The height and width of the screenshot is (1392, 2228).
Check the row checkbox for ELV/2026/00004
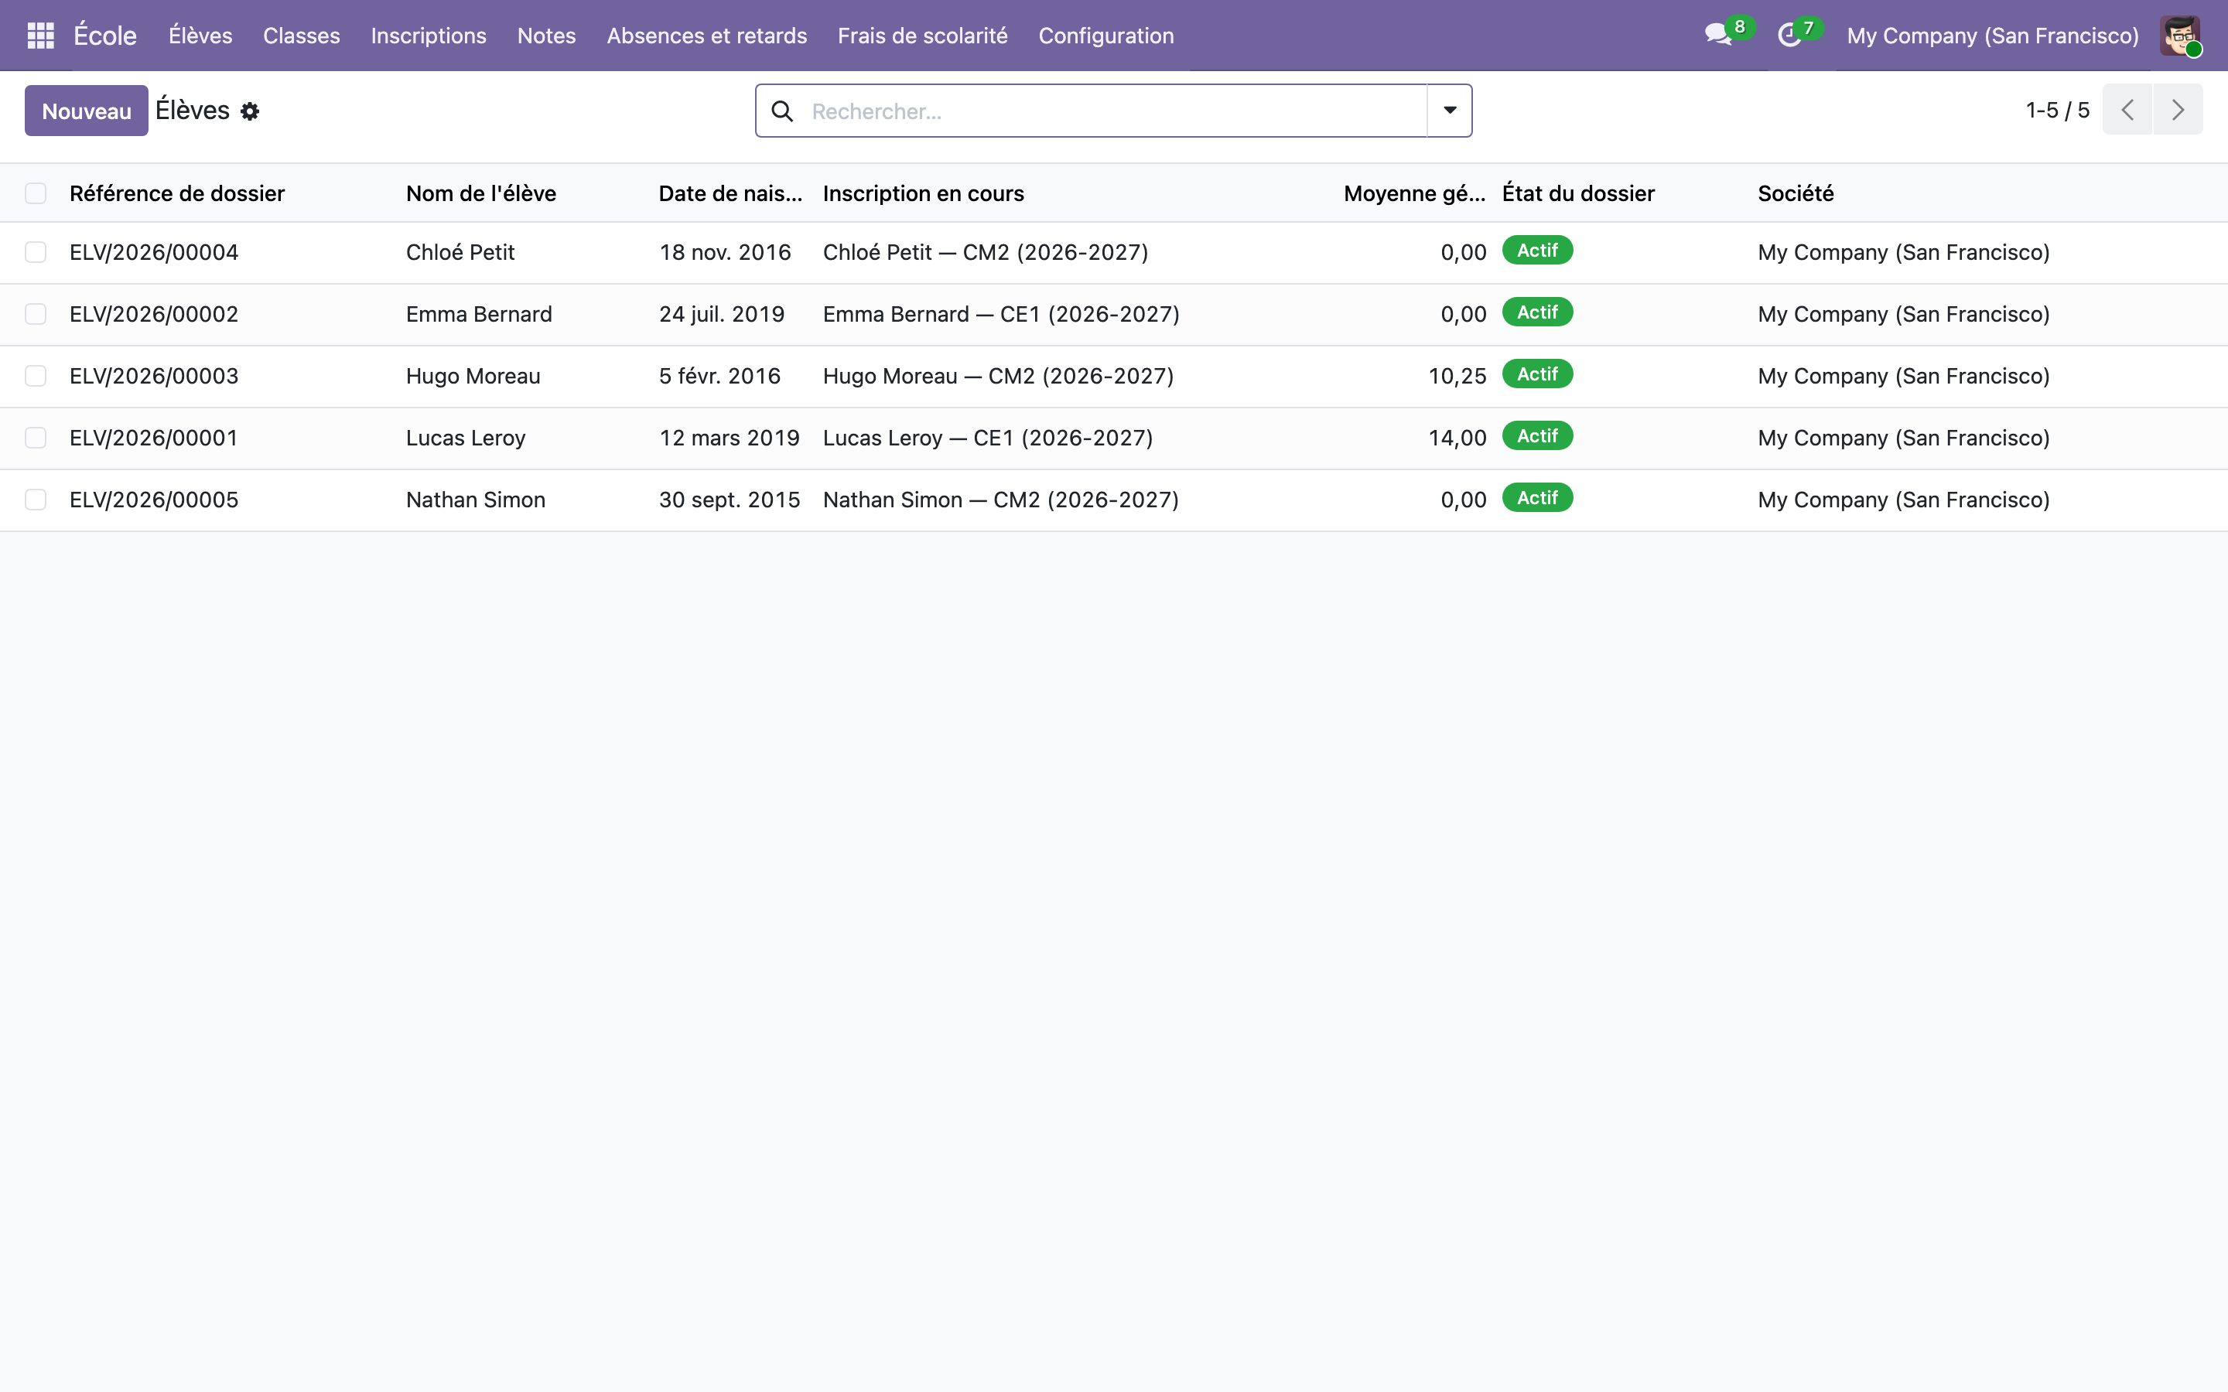(x=36, y=252)
